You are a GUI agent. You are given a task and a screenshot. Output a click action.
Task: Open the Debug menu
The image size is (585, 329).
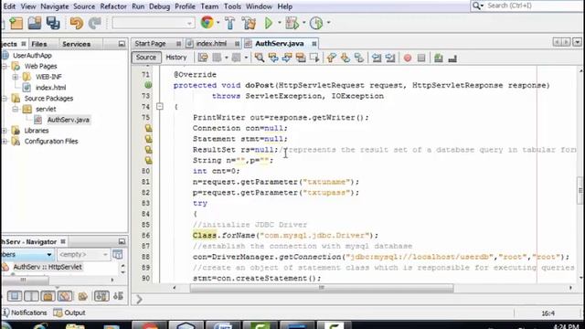(x=159, y=6)
